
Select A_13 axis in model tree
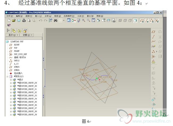(16, 64)
